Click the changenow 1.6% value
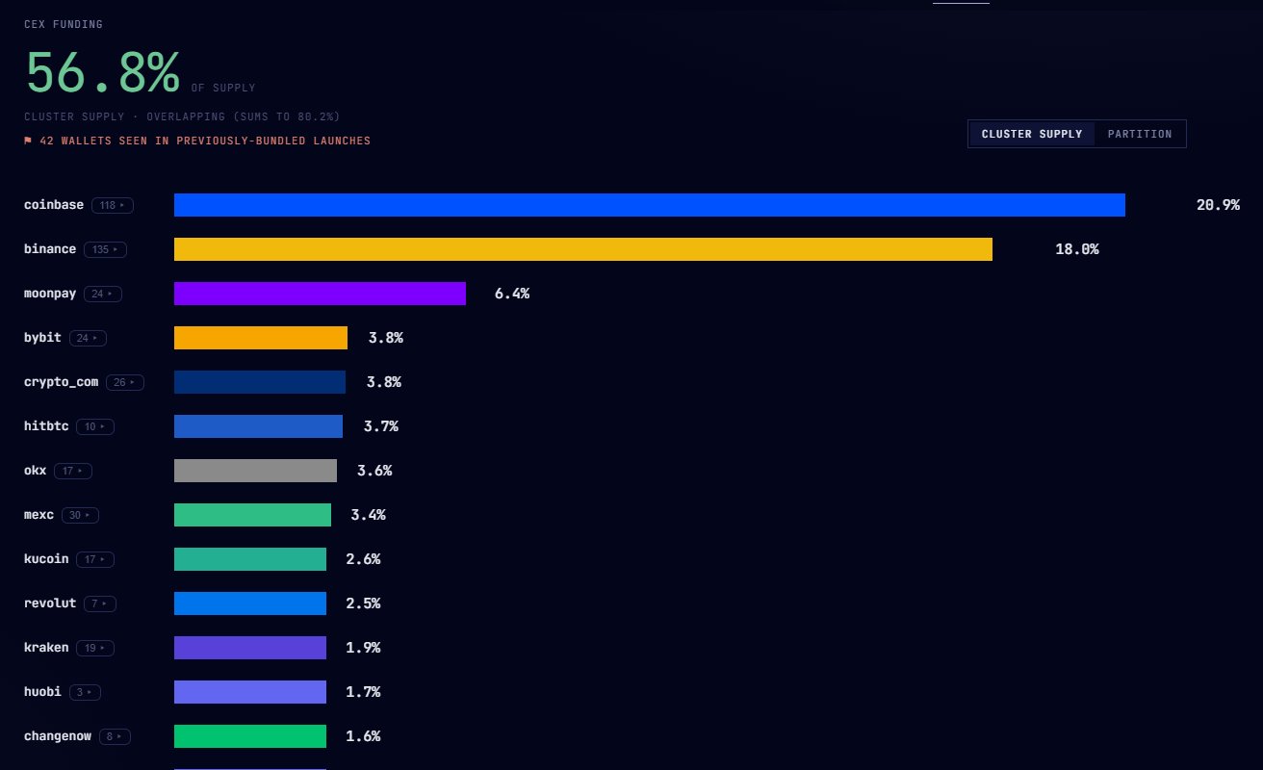 coord(363,736)
